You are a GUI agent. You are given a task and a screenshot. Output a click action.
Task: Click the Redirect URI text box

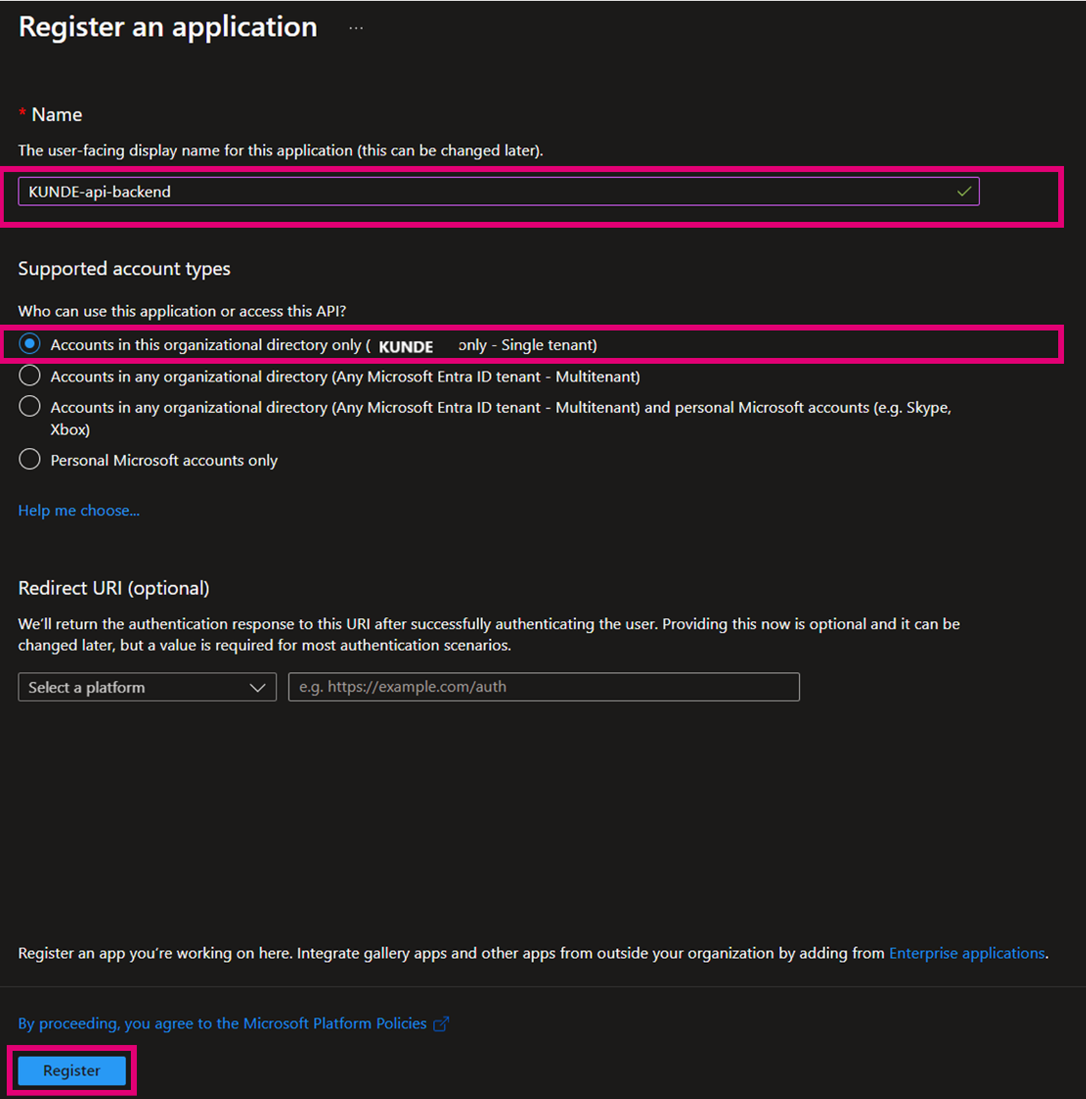click(543, 687)
